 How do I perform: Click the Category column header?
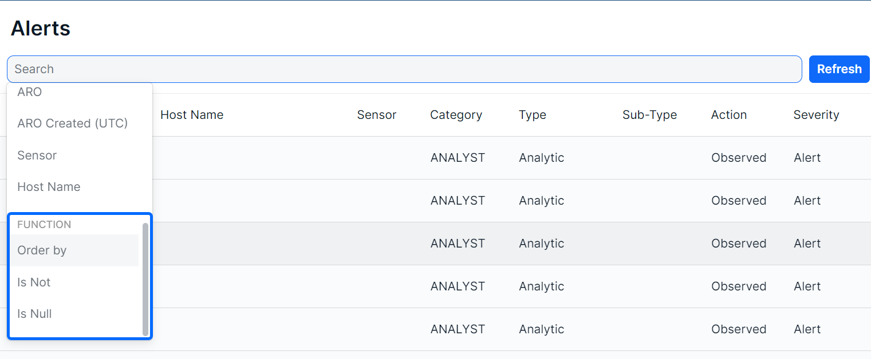[x=456, y=115]
